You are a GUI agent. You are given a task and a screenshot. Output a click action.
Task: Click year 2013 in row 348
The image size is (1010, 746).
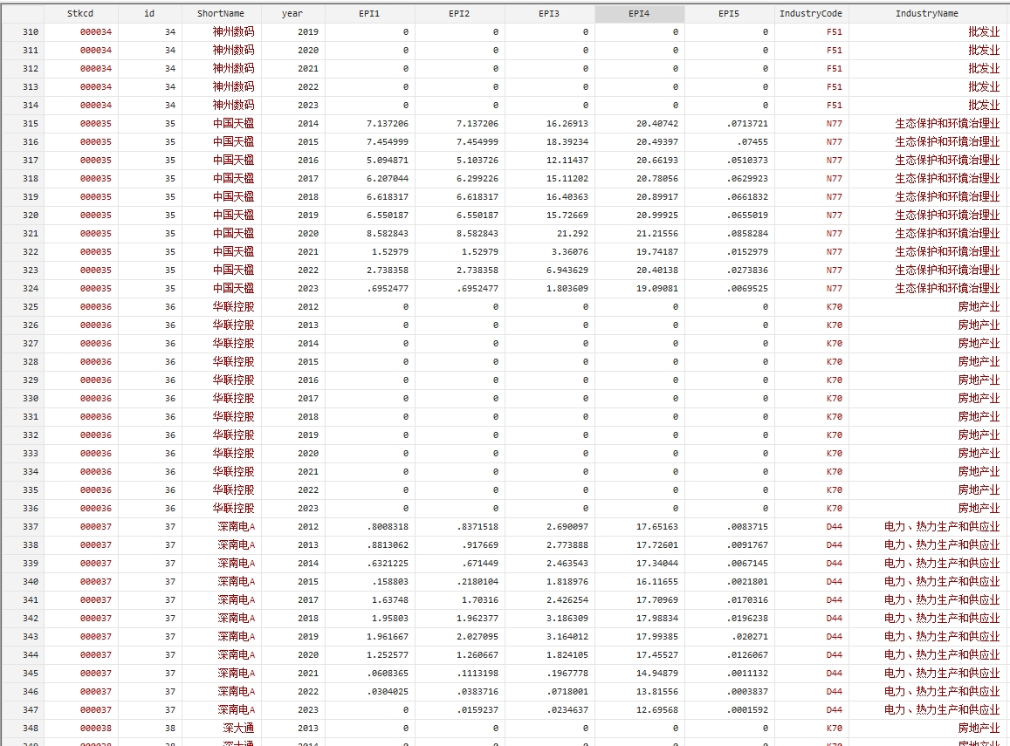click(x=308, y=728)
